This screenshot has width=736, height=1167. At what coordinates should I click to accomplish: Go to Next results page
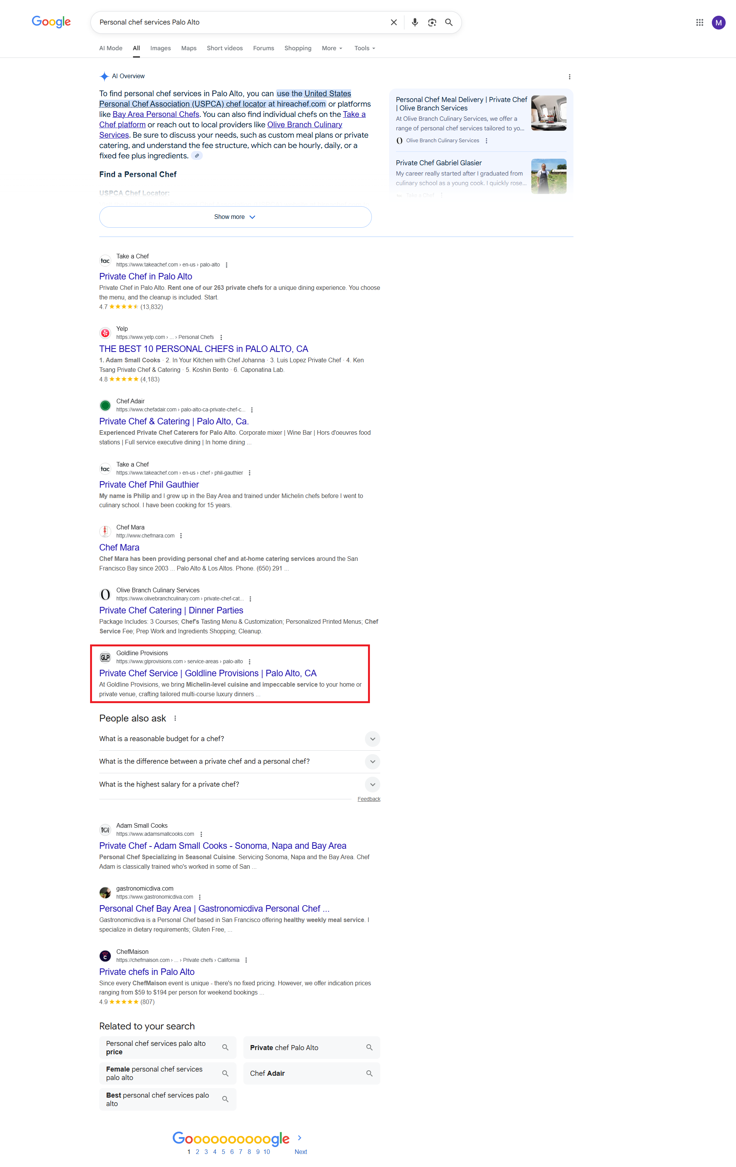point(301,1152)
